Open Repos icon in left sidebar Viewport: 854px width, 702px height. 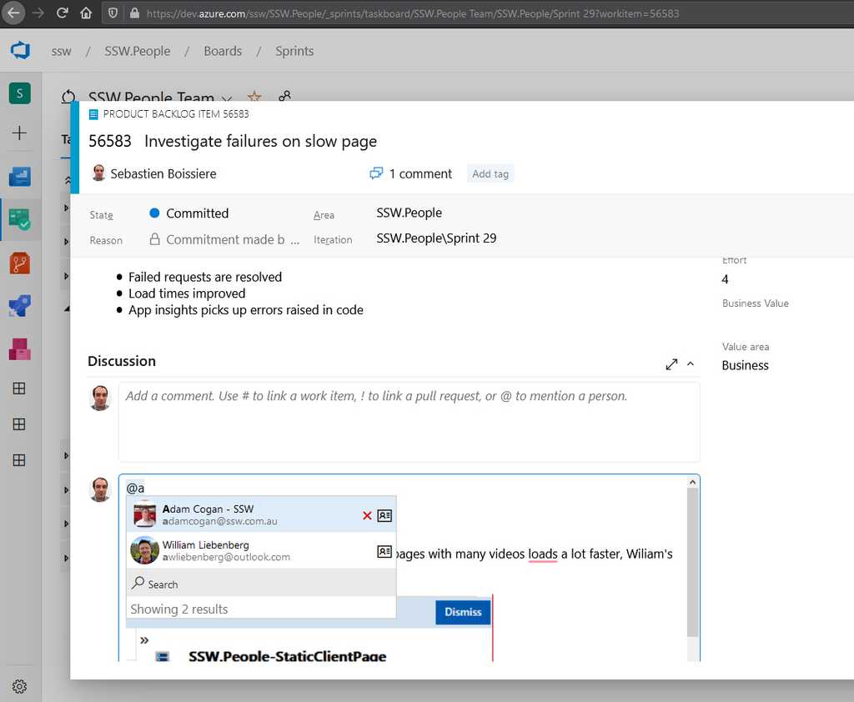coord(20,263)
